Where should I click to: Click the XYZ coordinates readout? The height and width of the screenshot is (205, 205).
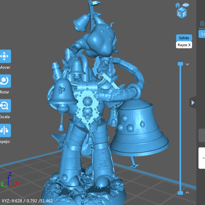pos(27,201)
